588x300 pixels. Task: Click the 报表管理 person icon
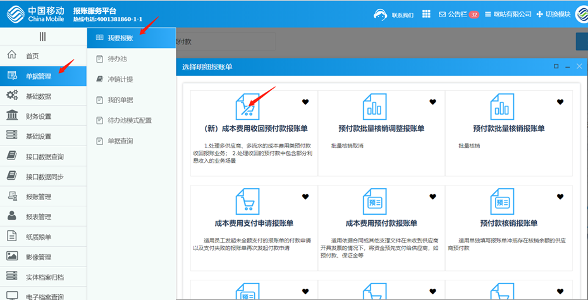(12, 216)
